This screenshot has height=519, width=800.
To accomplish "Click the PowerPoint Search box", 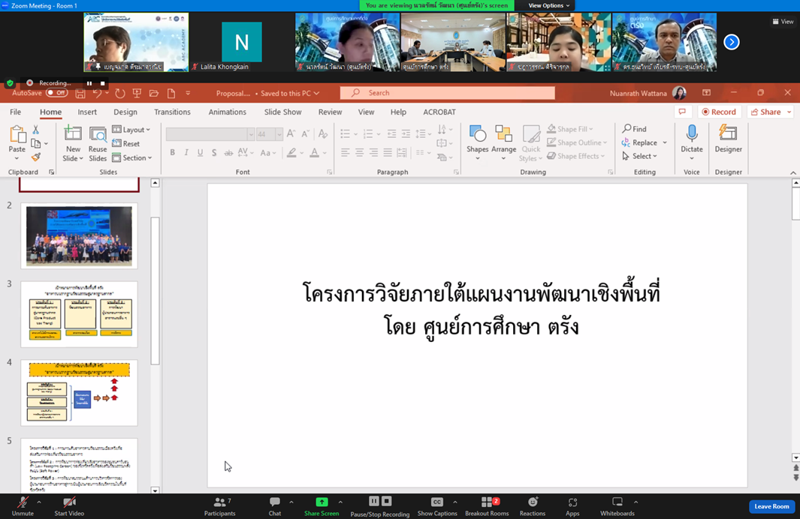I will pyautogui.click(x=448, y=93).
